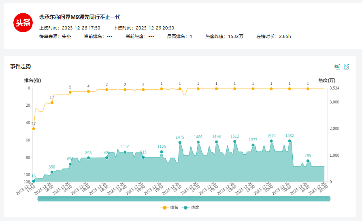Toggle the 排名 legend series
The height and width of the screenshot is (221, 362).
point(169,207)
